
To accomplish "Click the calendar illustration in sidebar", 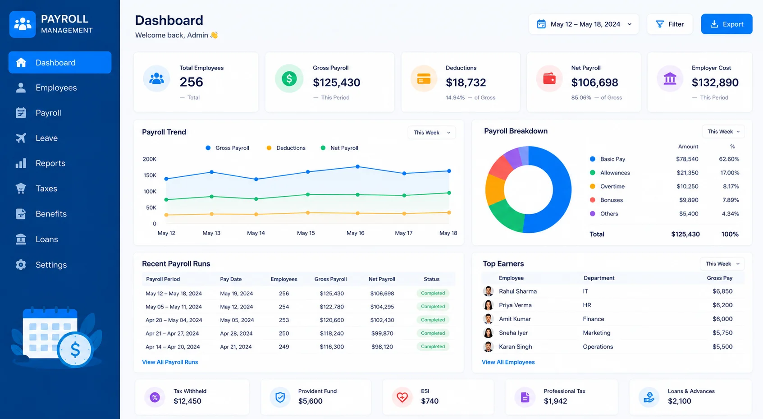I will pyautogui.click(x=56, y=337).
